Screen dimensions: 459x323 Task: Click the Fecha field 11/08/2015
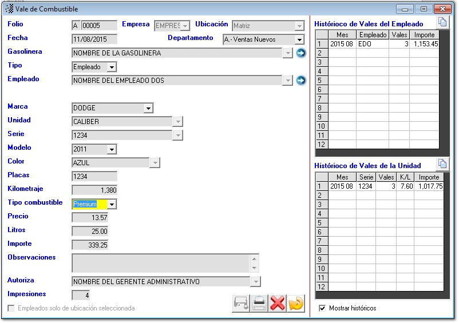[x=94, y=39]
